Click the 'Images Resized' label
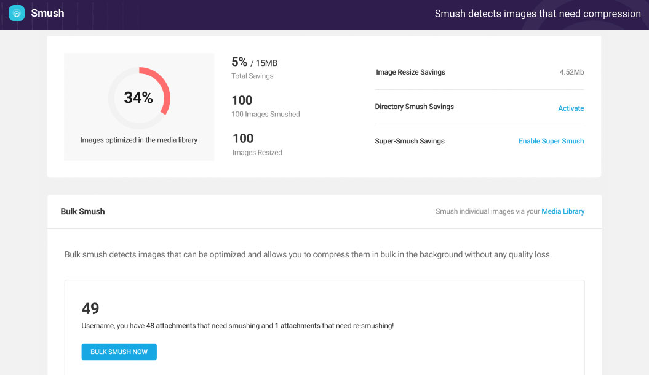649x375 pixels. pyautogui.click(x=258, y=153)
